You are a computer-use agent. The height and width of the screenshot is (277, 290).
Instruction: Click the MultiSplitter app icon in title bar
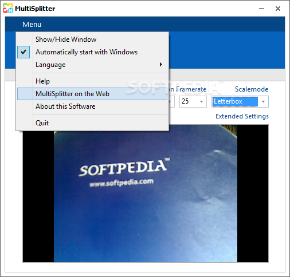[x=8, y=8]
